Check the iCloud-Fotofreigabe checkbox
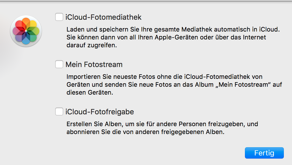Viewport: 292px width, 165px height. (x=59, y=112)
